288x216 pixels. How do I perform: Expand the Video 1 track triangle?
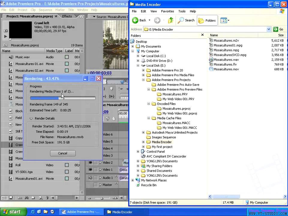point(100,169)
